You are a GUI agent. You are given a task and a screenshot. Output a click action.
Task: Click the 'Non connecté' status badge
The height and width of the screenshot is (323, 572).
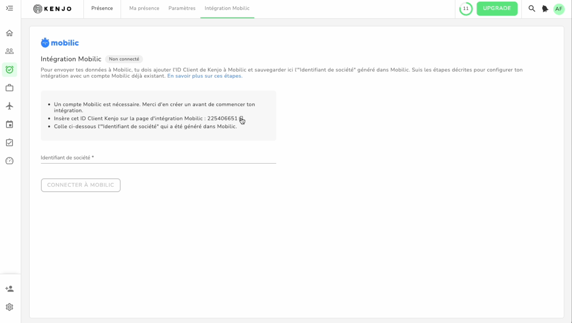124,59
